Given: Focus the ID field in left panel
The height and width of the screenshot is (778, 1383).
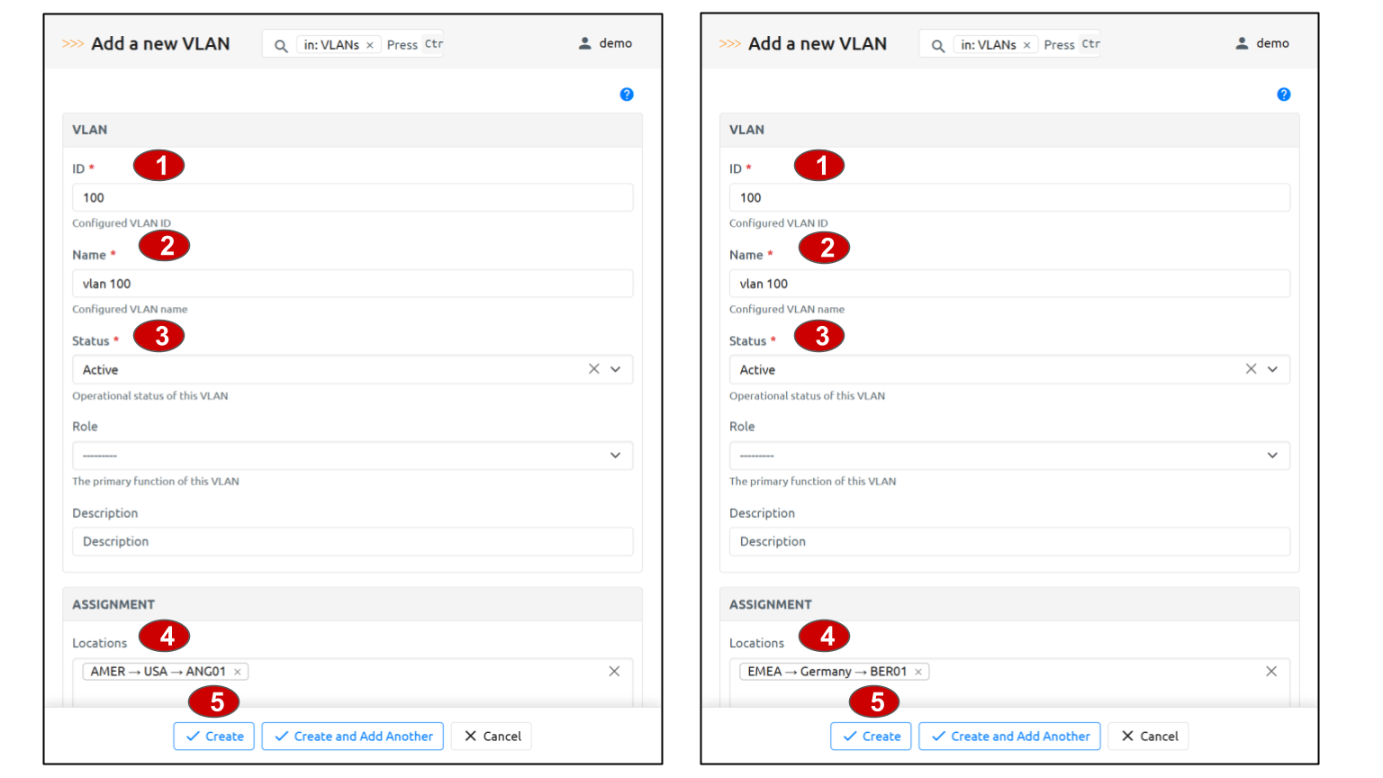Looking at the screenshot, I should 352,198.
